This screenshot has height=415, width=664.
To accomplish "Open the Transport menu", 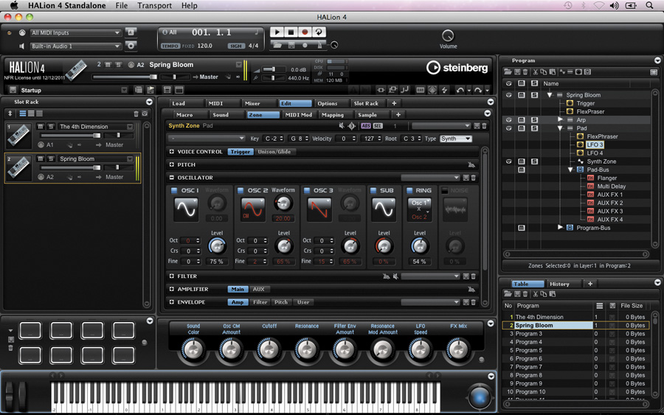I will [155, 5].
